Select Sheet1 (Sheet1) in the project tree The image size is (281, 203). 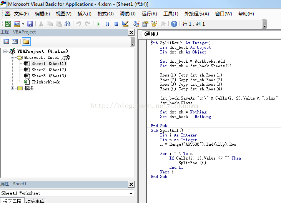coord(49,63)
